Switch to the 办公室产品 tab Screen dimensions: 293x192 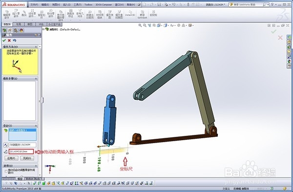(55, 24)
